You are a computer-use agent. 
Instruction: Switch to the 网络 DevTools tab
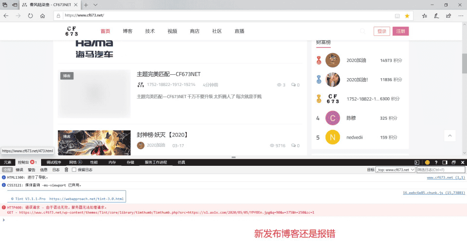(x=74, y=162)
